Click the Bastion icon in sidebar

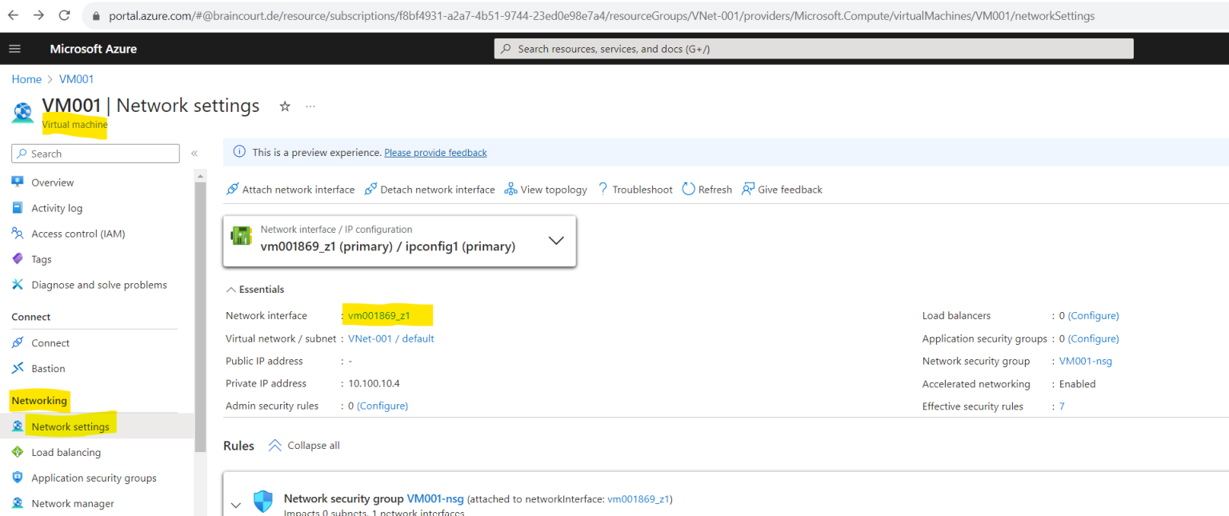(x=18, y=368)
